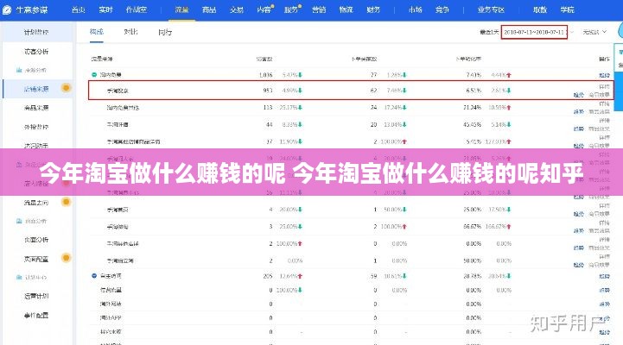
Task: Open 实时 in the top navigation
Action: 105,9
